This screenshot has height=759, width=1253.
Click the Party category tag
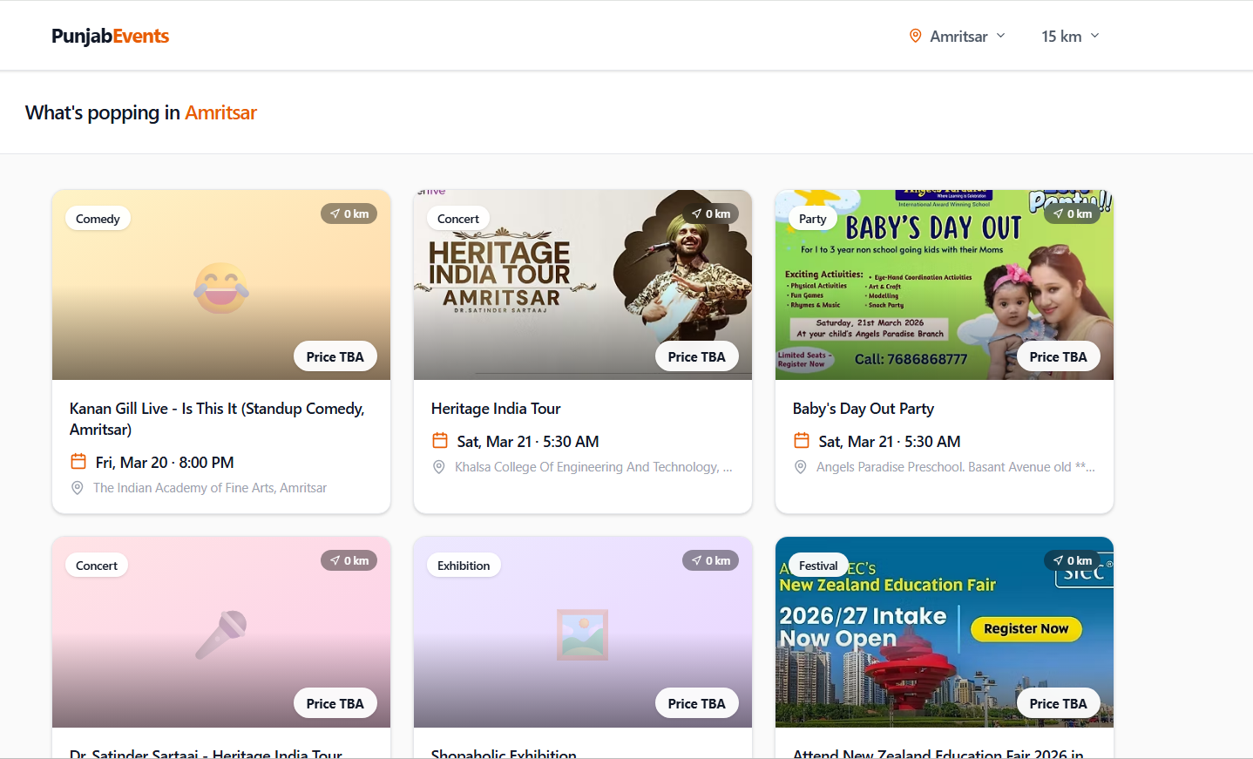(x=812, y=219)
